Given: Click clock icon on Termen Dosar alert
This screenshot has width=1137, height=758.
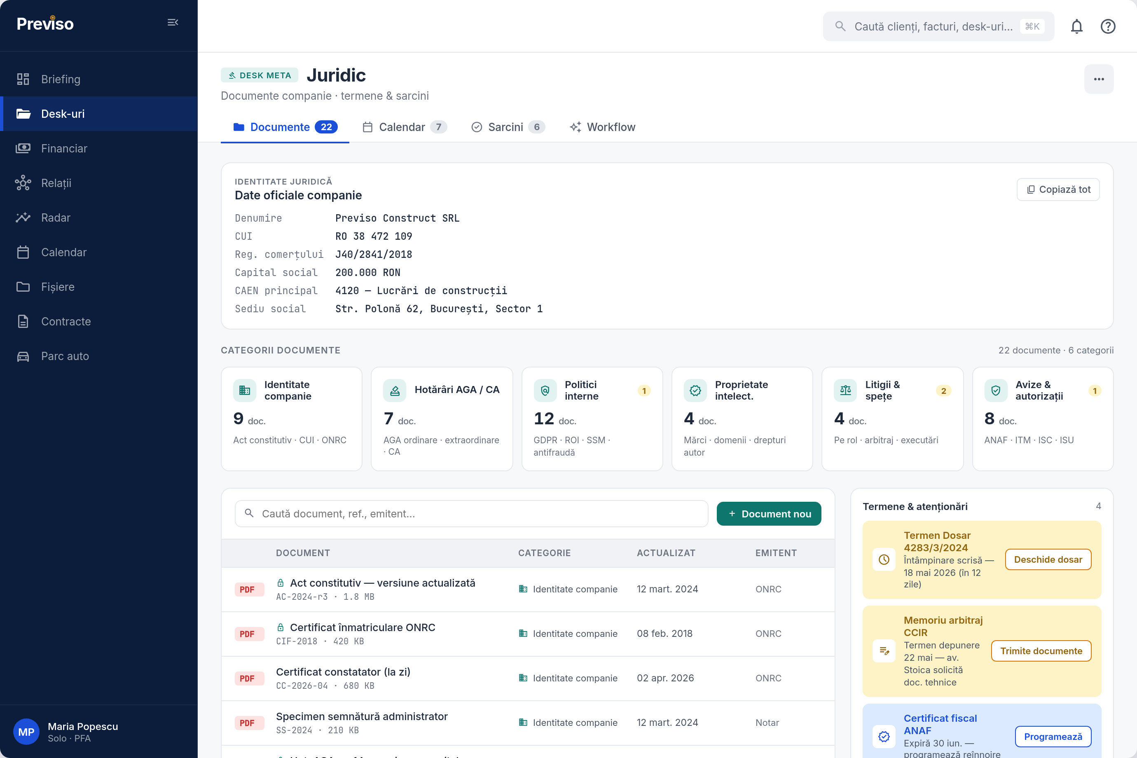Looking at the screenshot, I should tap(884, 559).
